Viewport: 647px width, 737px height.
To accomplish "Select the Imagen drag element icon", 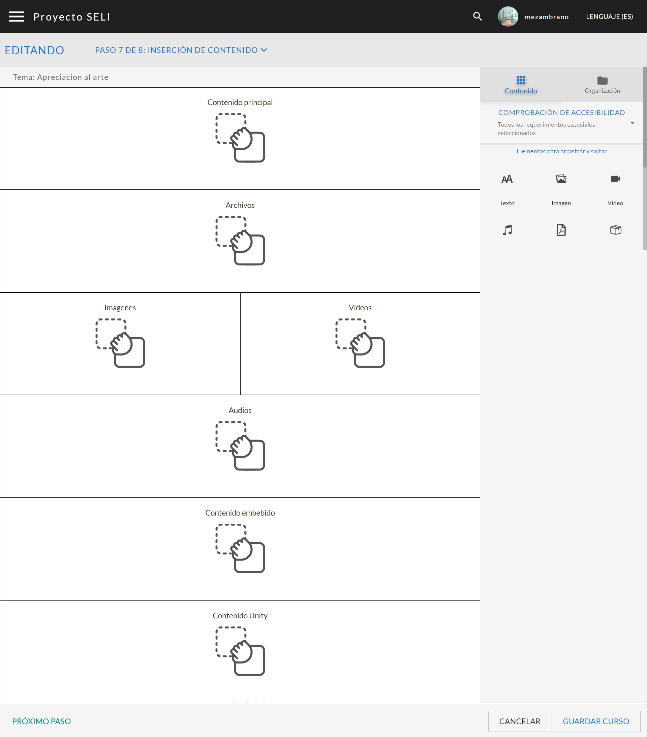I will [x=561, y=179].
